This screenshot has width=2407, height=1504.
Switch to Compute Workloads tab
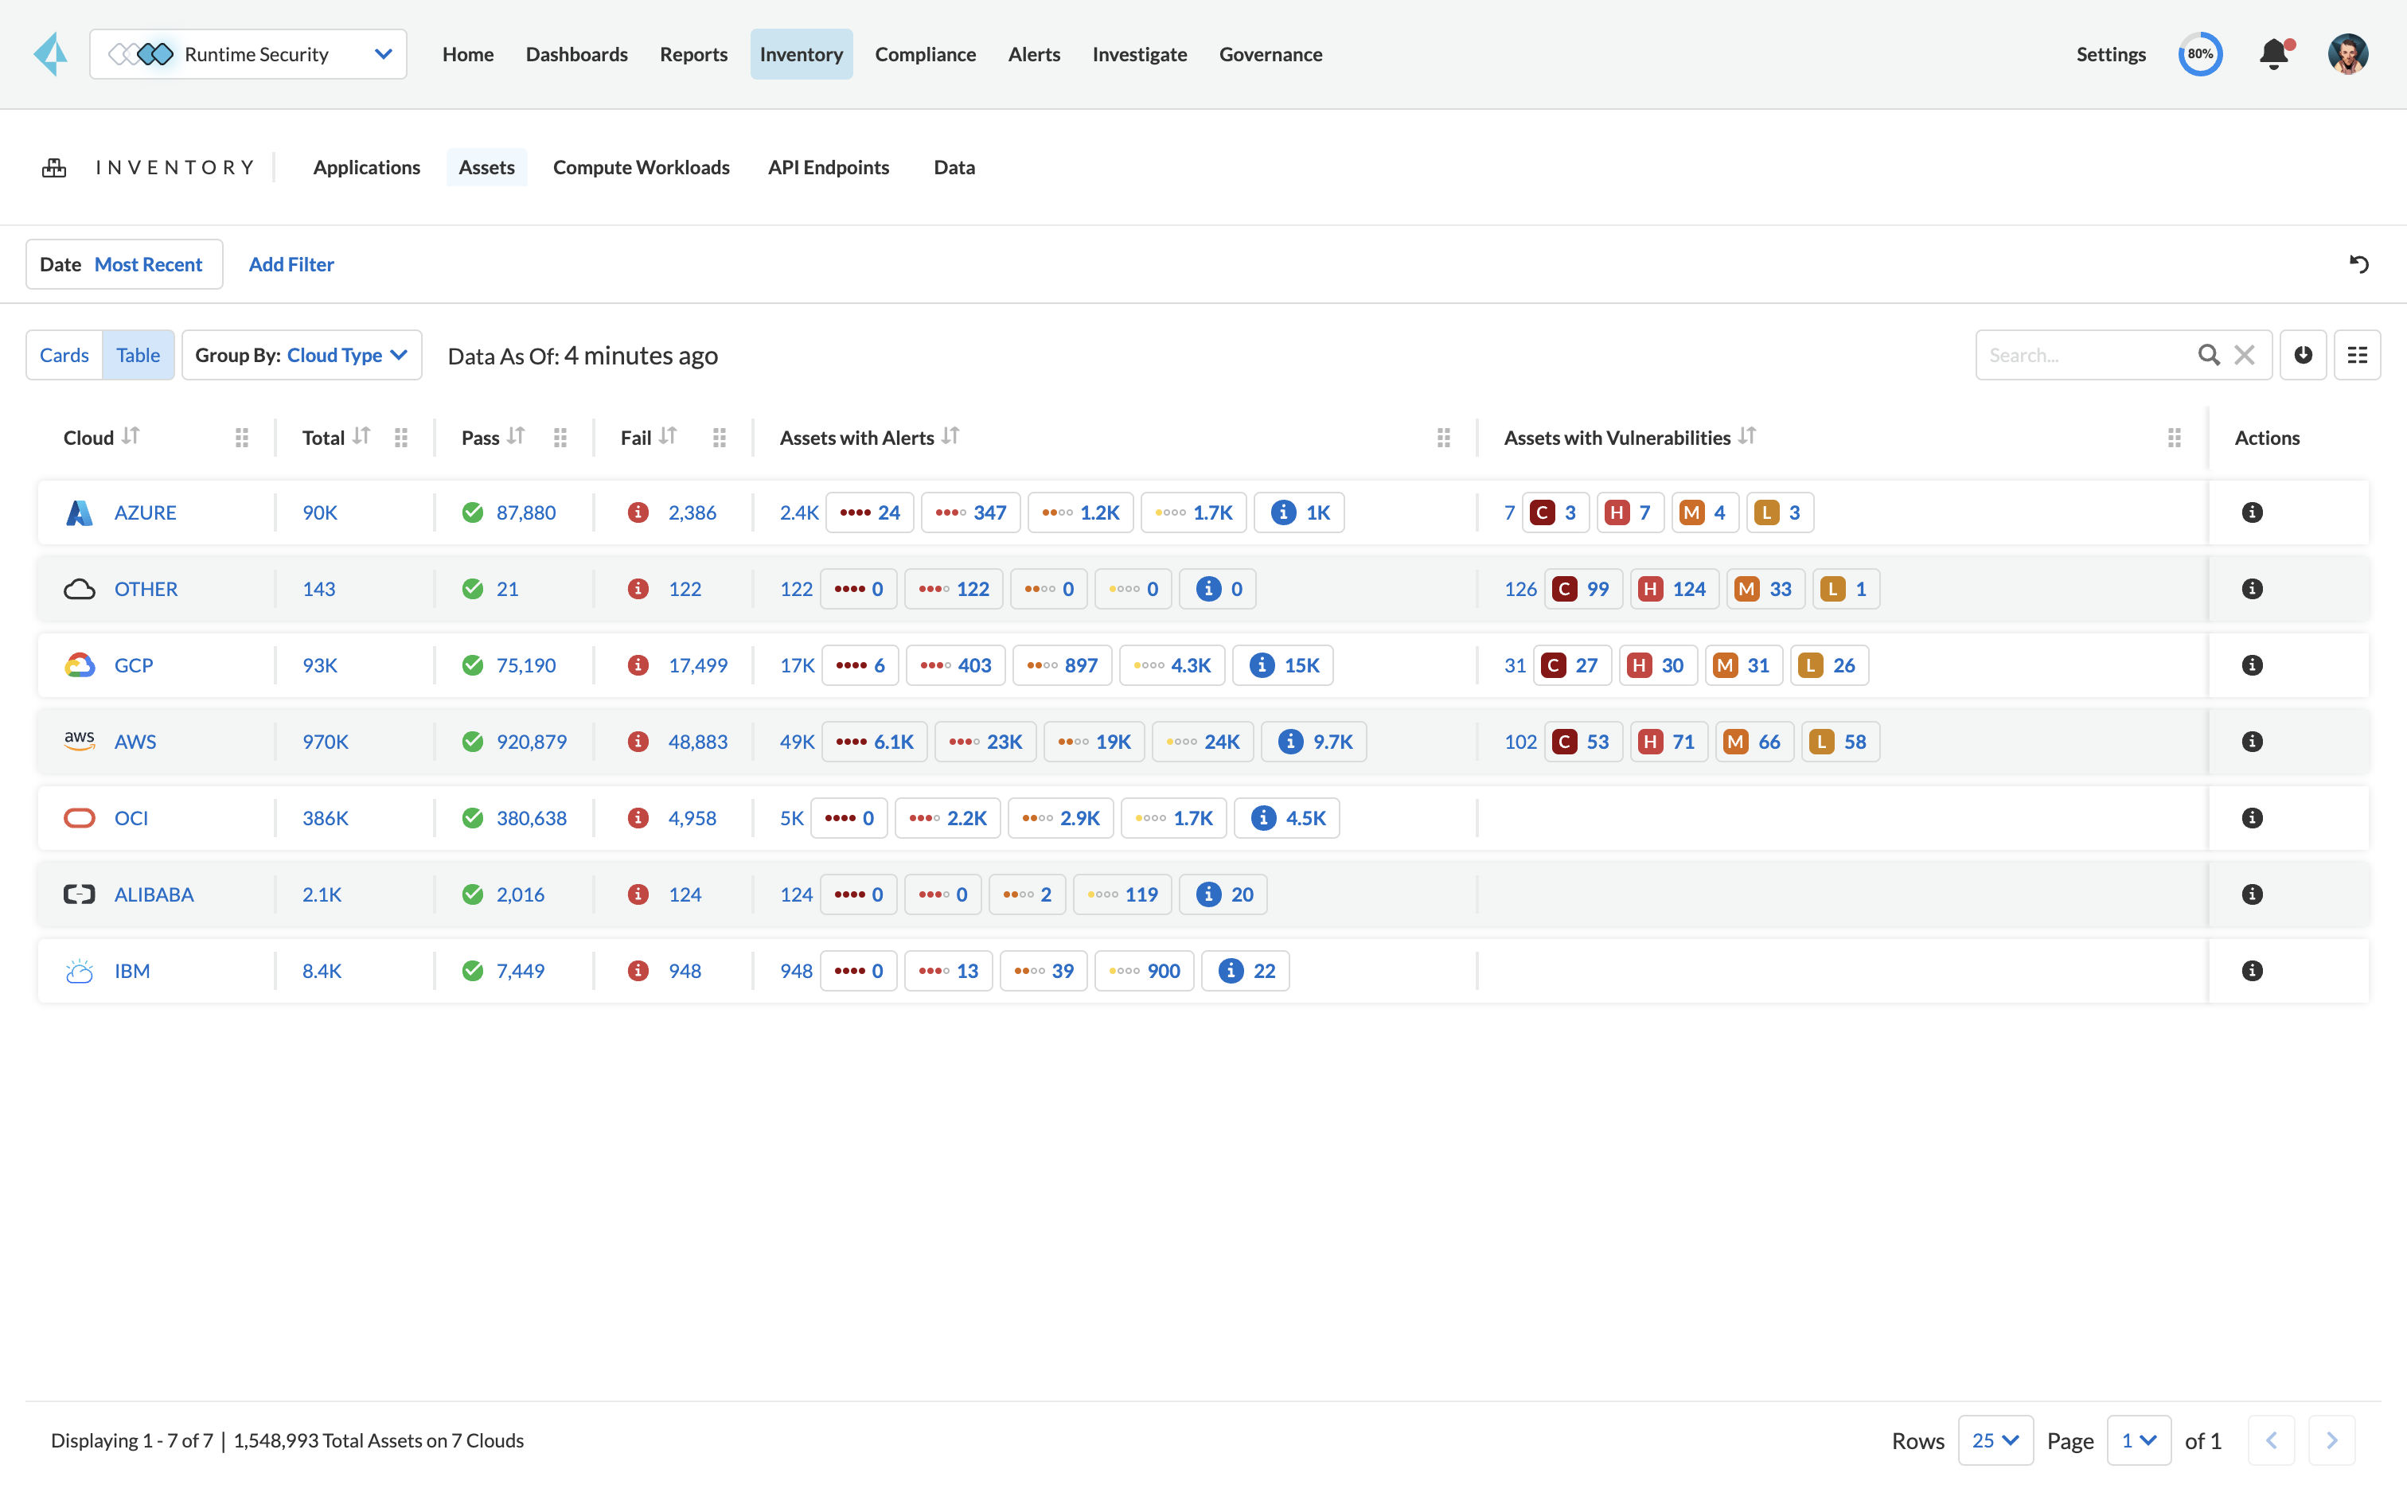641,167
